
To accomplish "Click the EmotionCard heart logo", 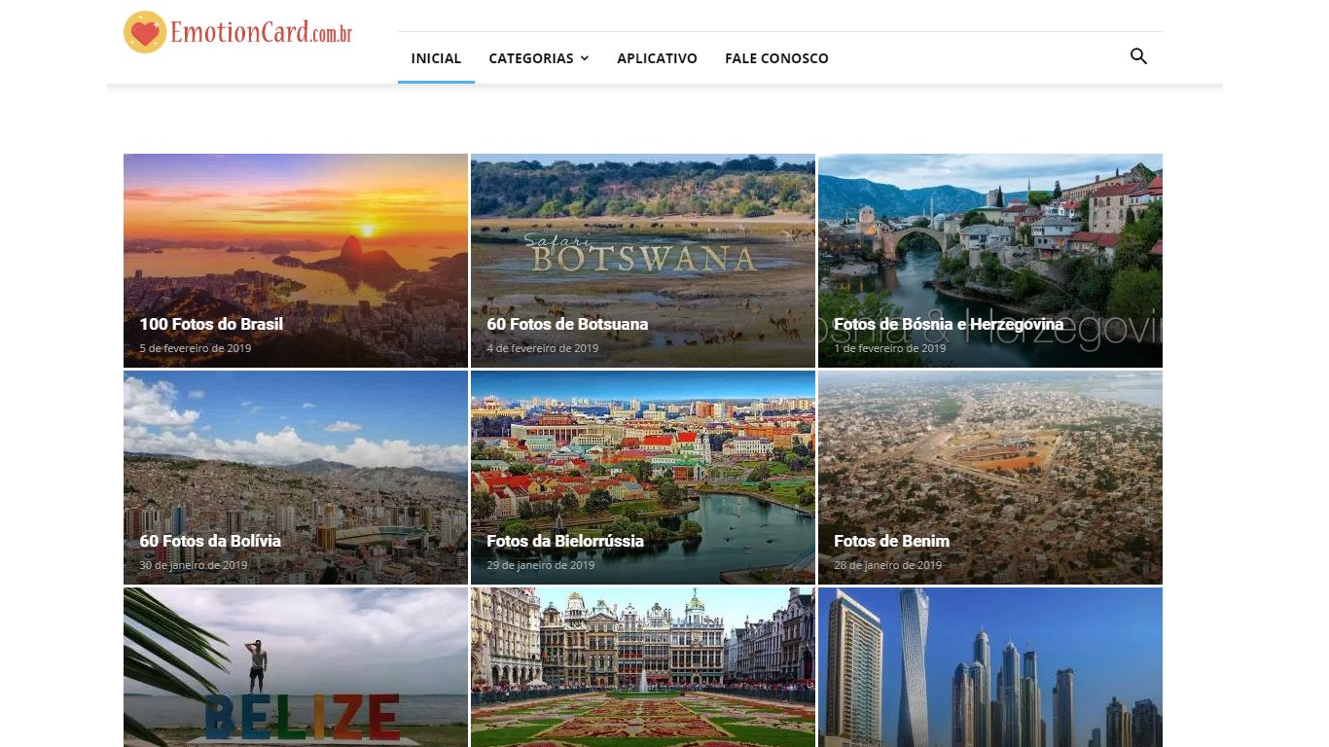I will click(x=145, y=32).
